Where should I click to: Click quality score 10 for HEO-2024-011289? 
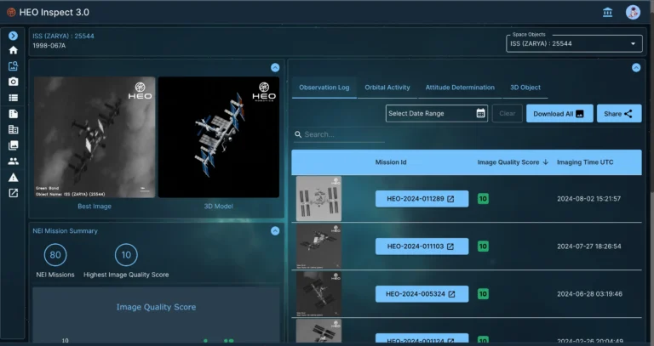point(483,199)
